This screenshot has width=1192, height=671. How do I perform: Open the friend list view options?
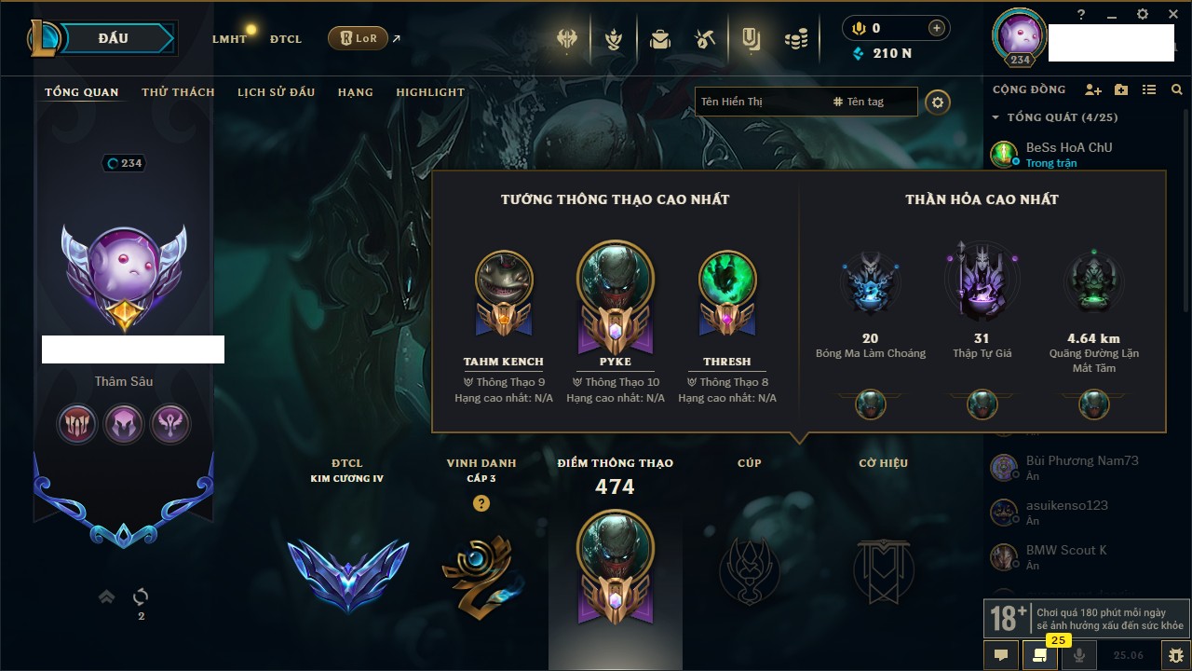coord(1149,89)
